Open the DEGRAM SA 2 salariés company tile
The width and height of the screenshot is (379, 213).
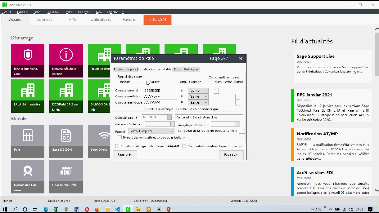(66, 96)
